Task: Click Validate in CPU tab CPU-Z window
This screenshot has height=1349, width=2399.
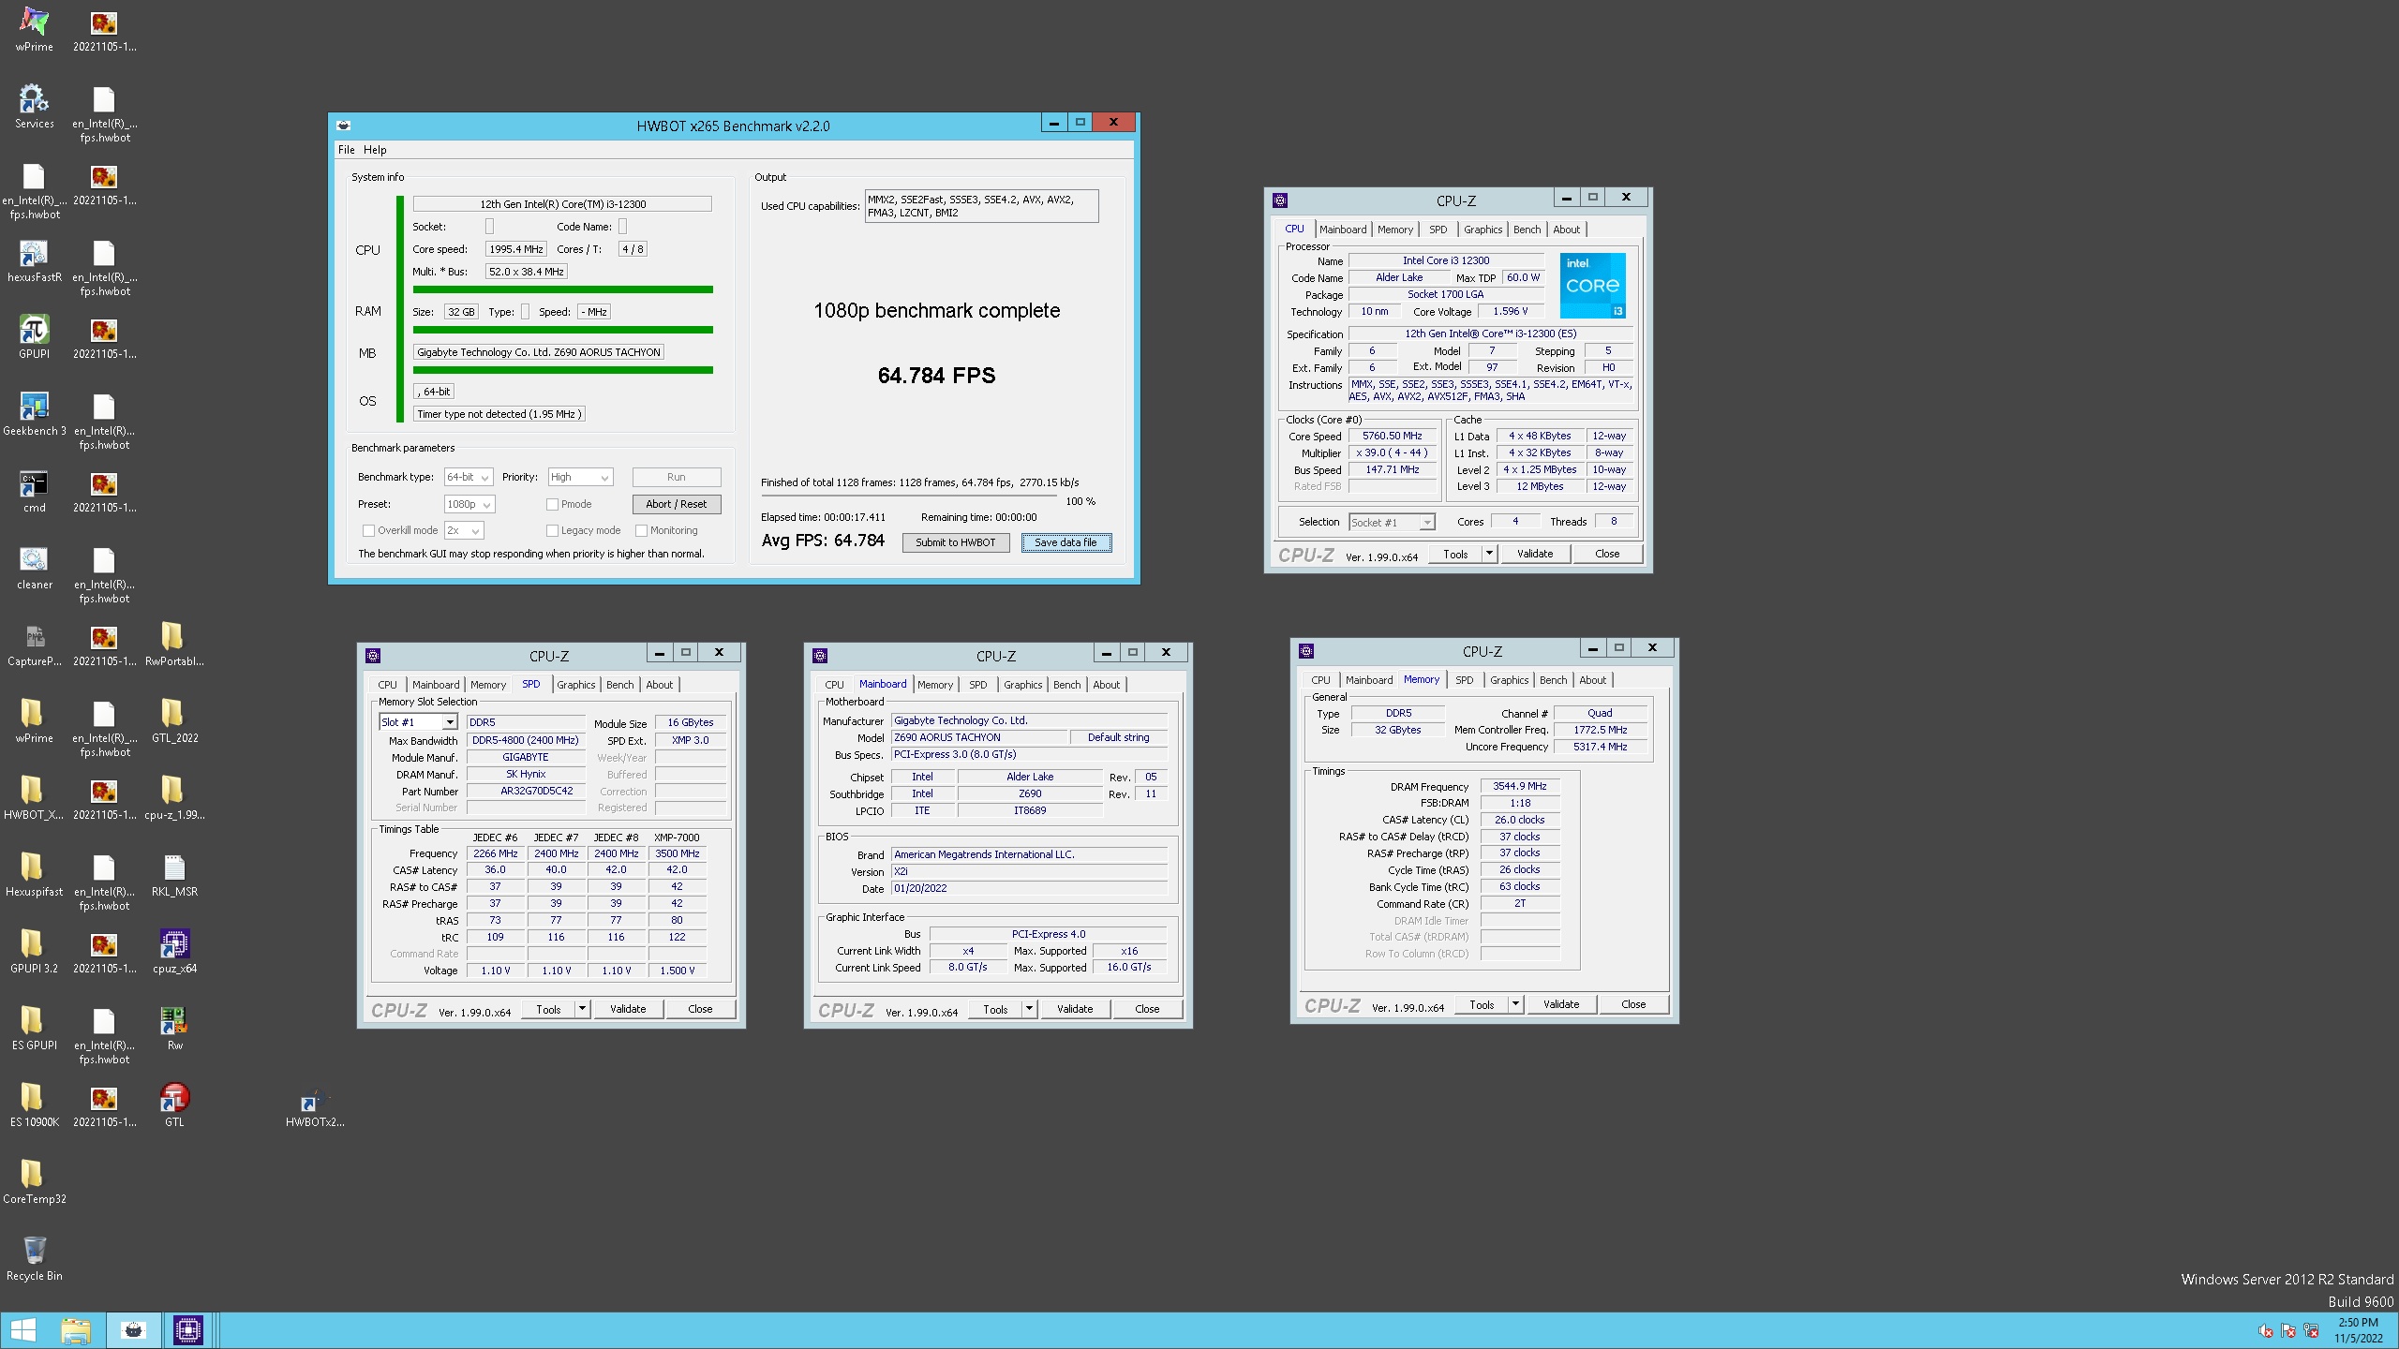Action: 1535,554
